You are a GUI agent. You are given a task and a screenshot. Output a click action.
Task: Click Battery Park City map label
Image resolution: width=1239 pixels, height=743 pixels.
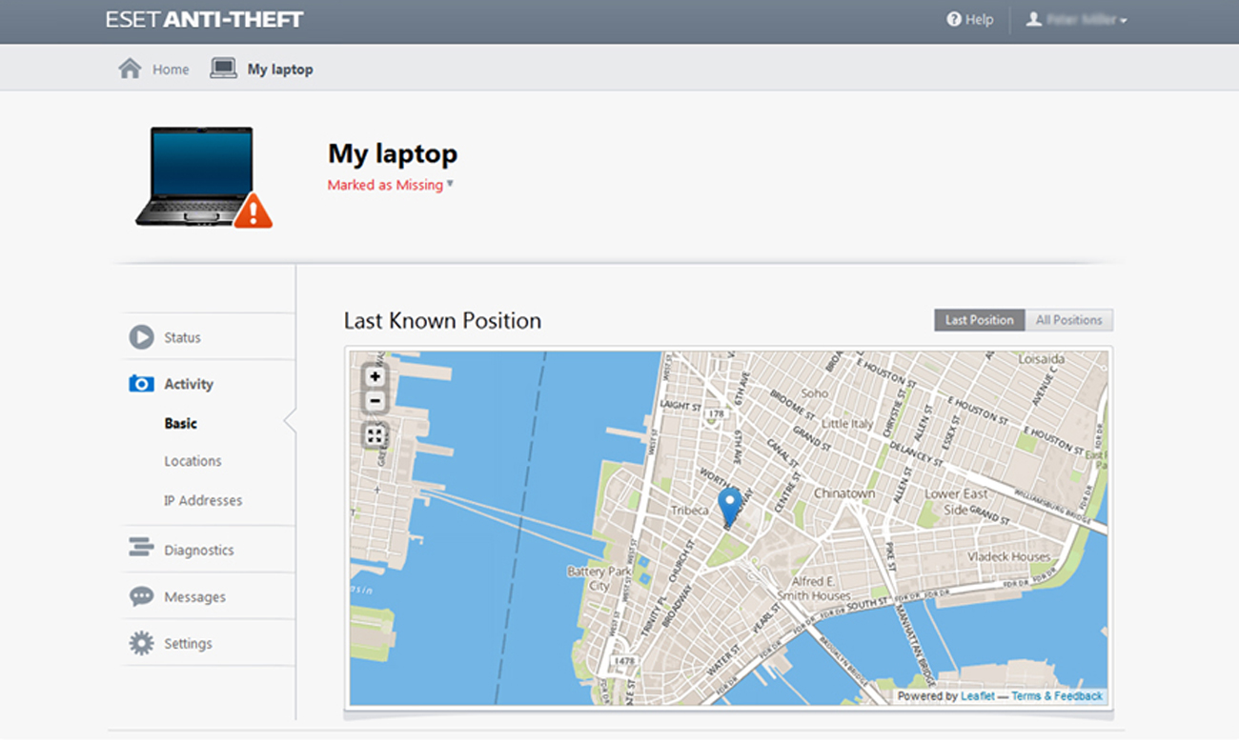[x=599, y=579]
